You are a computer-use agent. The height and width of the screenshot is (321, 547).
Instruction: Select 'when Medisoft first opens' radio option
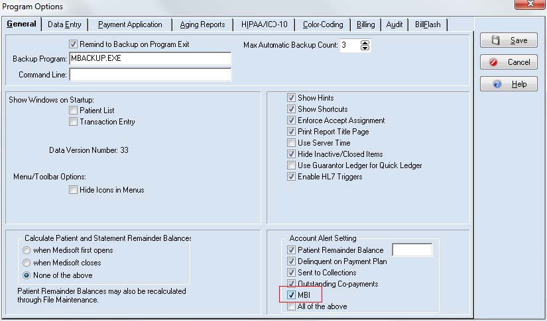(x=27, y=250)
